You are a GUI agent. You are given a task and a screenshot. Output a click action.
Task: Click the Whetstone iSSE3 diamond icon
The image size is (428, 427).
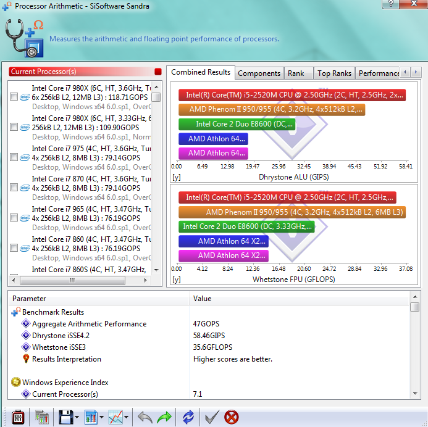point(26,347)
